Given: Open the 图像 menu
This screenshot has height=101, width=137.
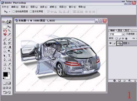Looking at the screenshot, I should [x=25, y=7].
